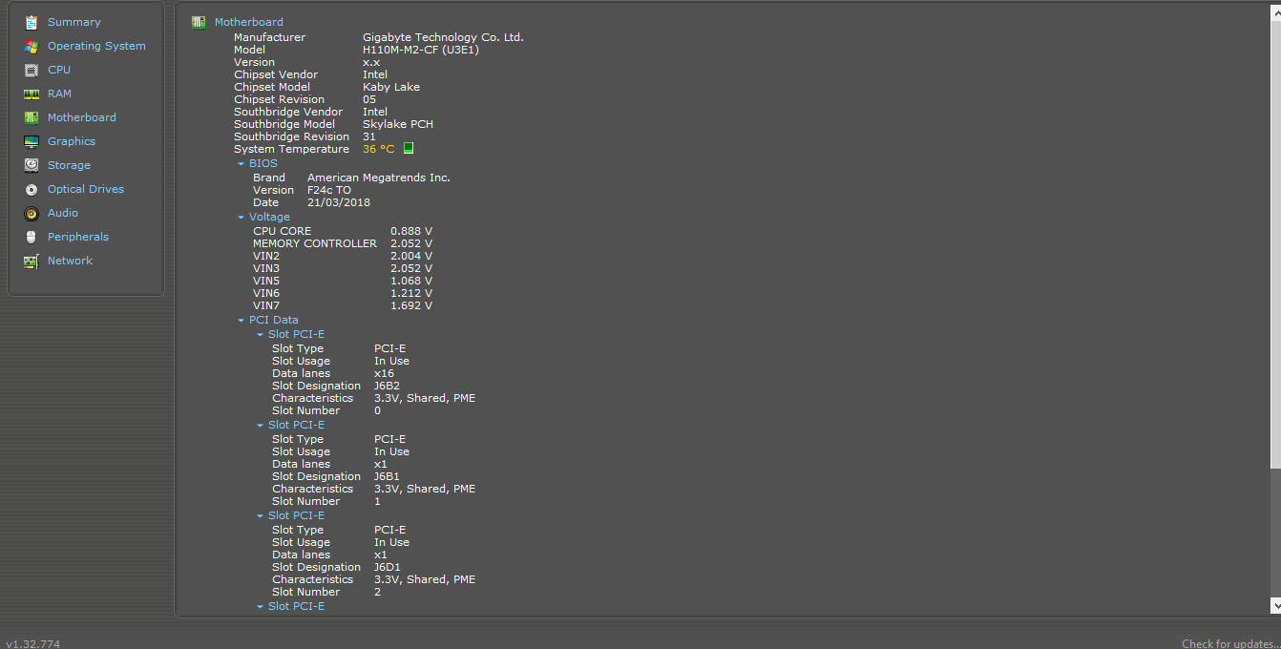The image size is (1281, 649).
Task: Click the Motherboard sidebar icon
Action: tap(31, 117)
